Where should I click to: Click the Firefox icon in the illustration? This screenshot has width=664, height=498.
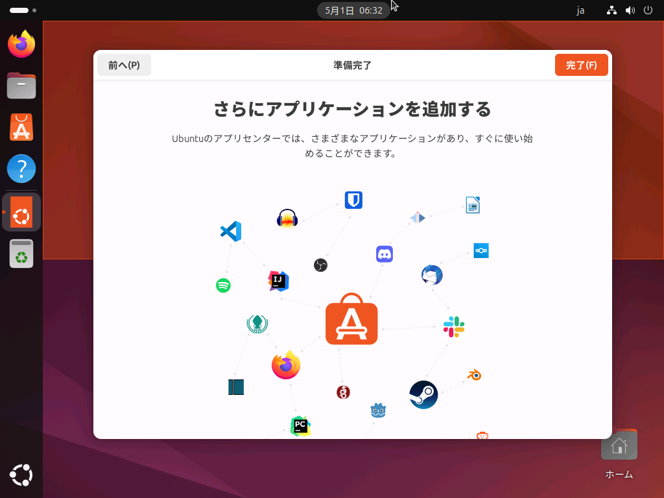point(286,365)
